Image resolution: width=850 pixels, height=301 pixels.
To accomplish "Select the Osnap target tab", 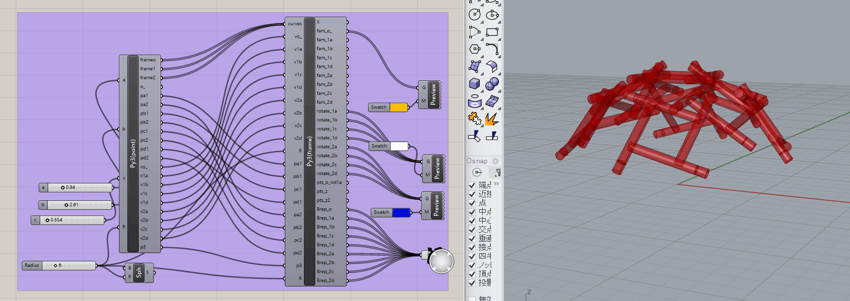I will pos(477,172).
